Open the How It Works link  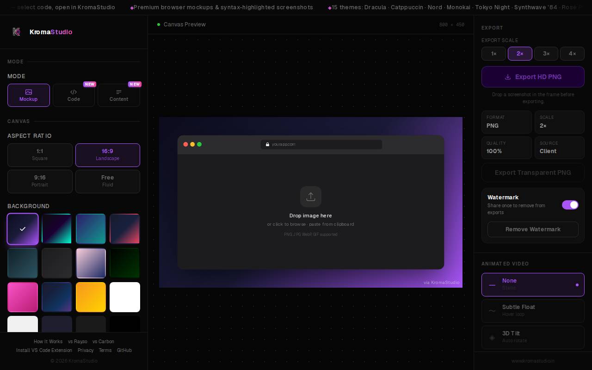point(48,341)
